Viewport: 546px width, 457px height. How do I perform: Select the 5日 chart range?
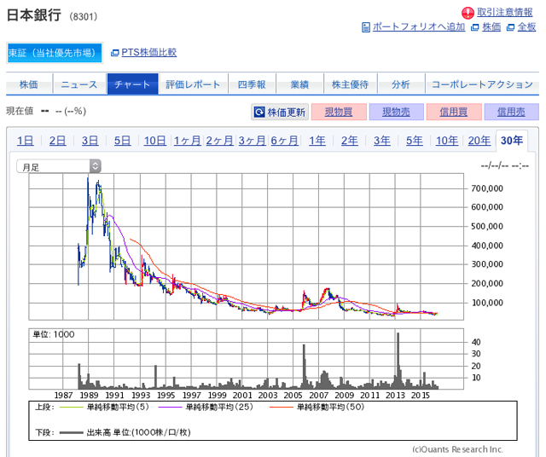(123, 141)
